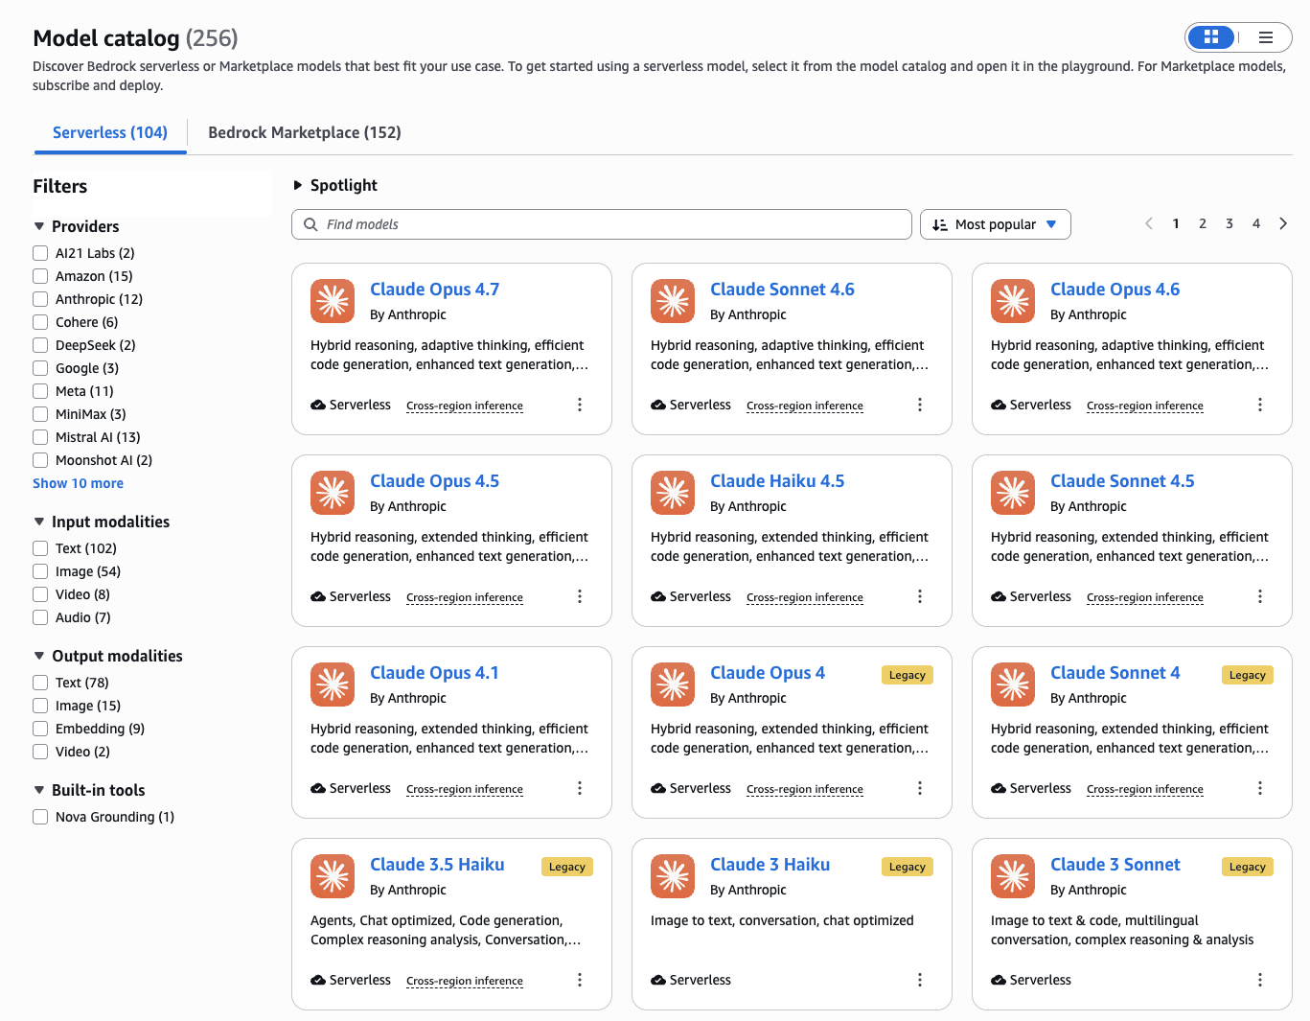Tick the Image input modality checkbox
The height and width of the screenshot is (1021, 1310).
pyautogui.click(x=40, y=571)
